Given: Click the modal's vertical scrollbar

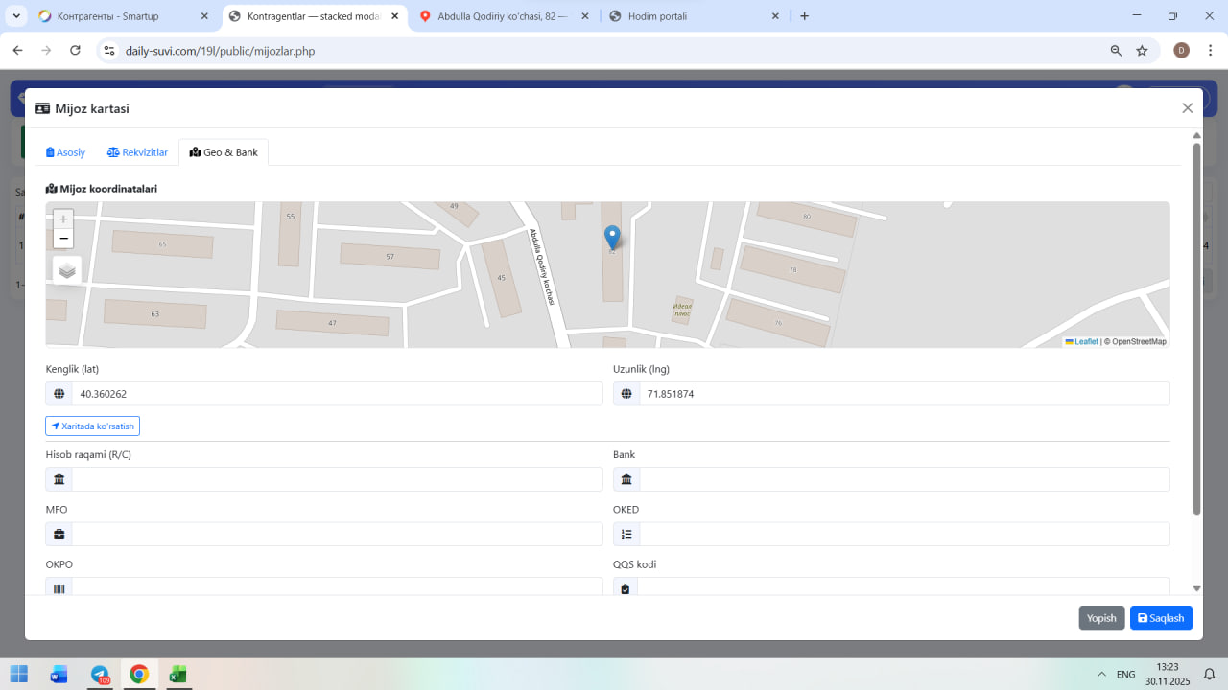Looking at the screenshot, I should [x=1196, y=326].
